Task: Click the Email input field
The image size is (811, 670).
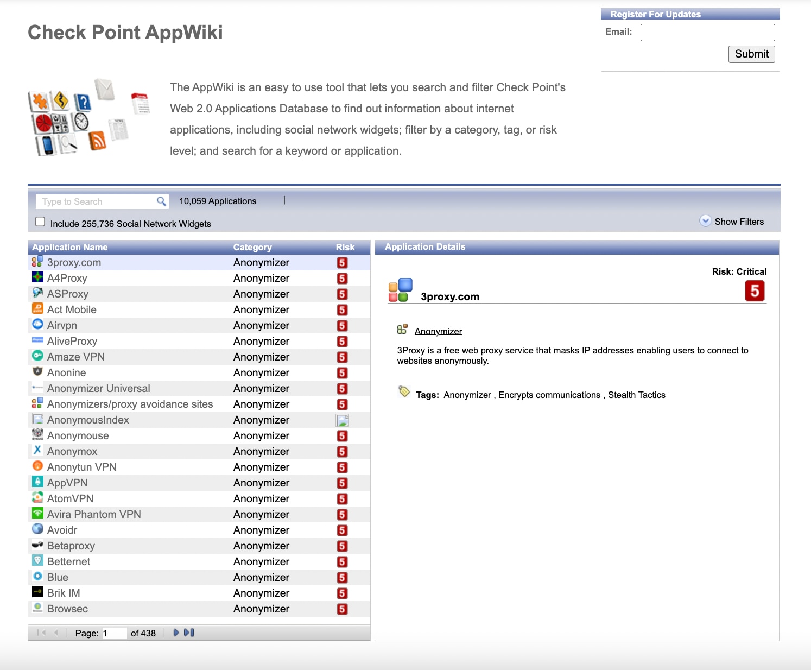Action: click(707, 32)
